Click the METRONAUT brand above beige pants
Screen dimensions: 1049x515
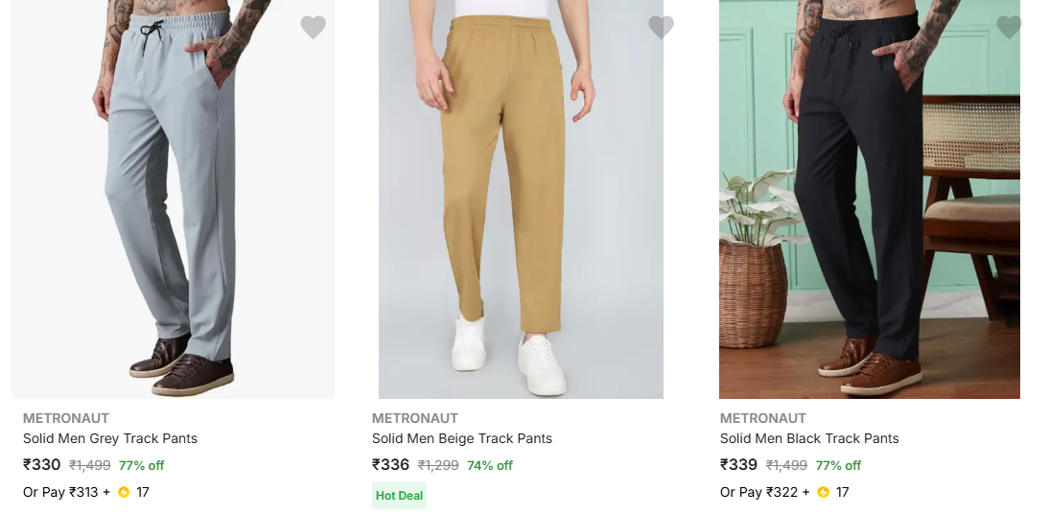point(415,418)
